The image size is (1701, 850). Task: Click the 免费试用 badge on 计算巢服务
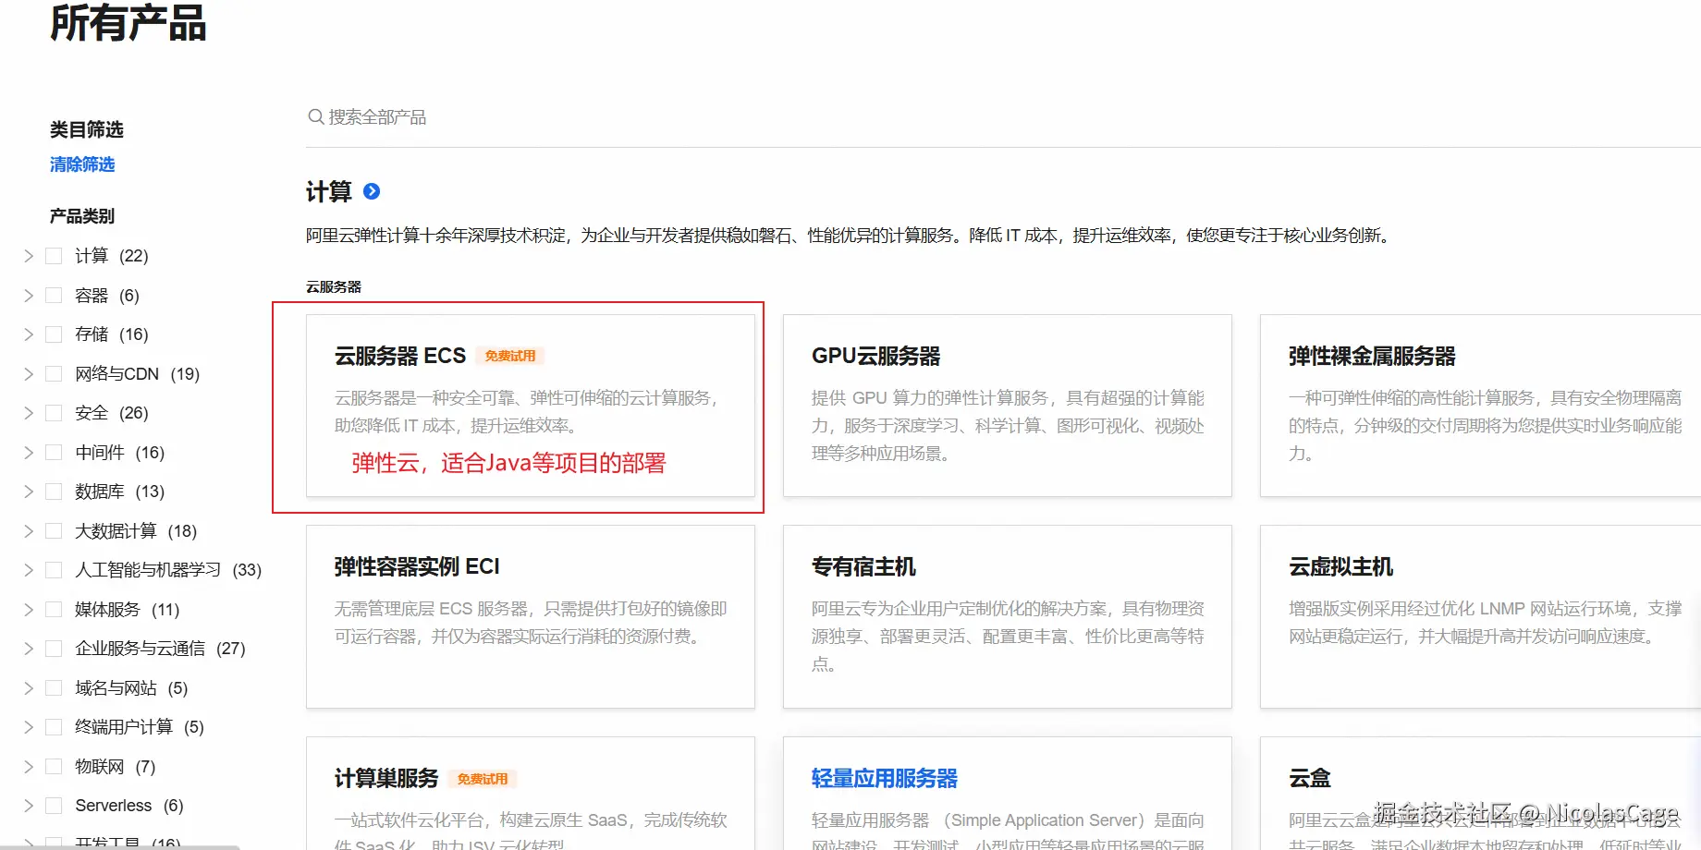[x=483, y=779]
